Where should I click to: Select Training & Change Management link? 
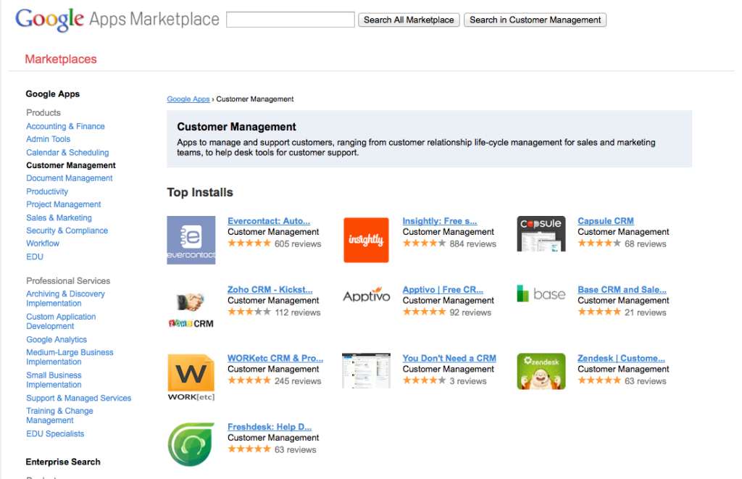click(59, 415)
